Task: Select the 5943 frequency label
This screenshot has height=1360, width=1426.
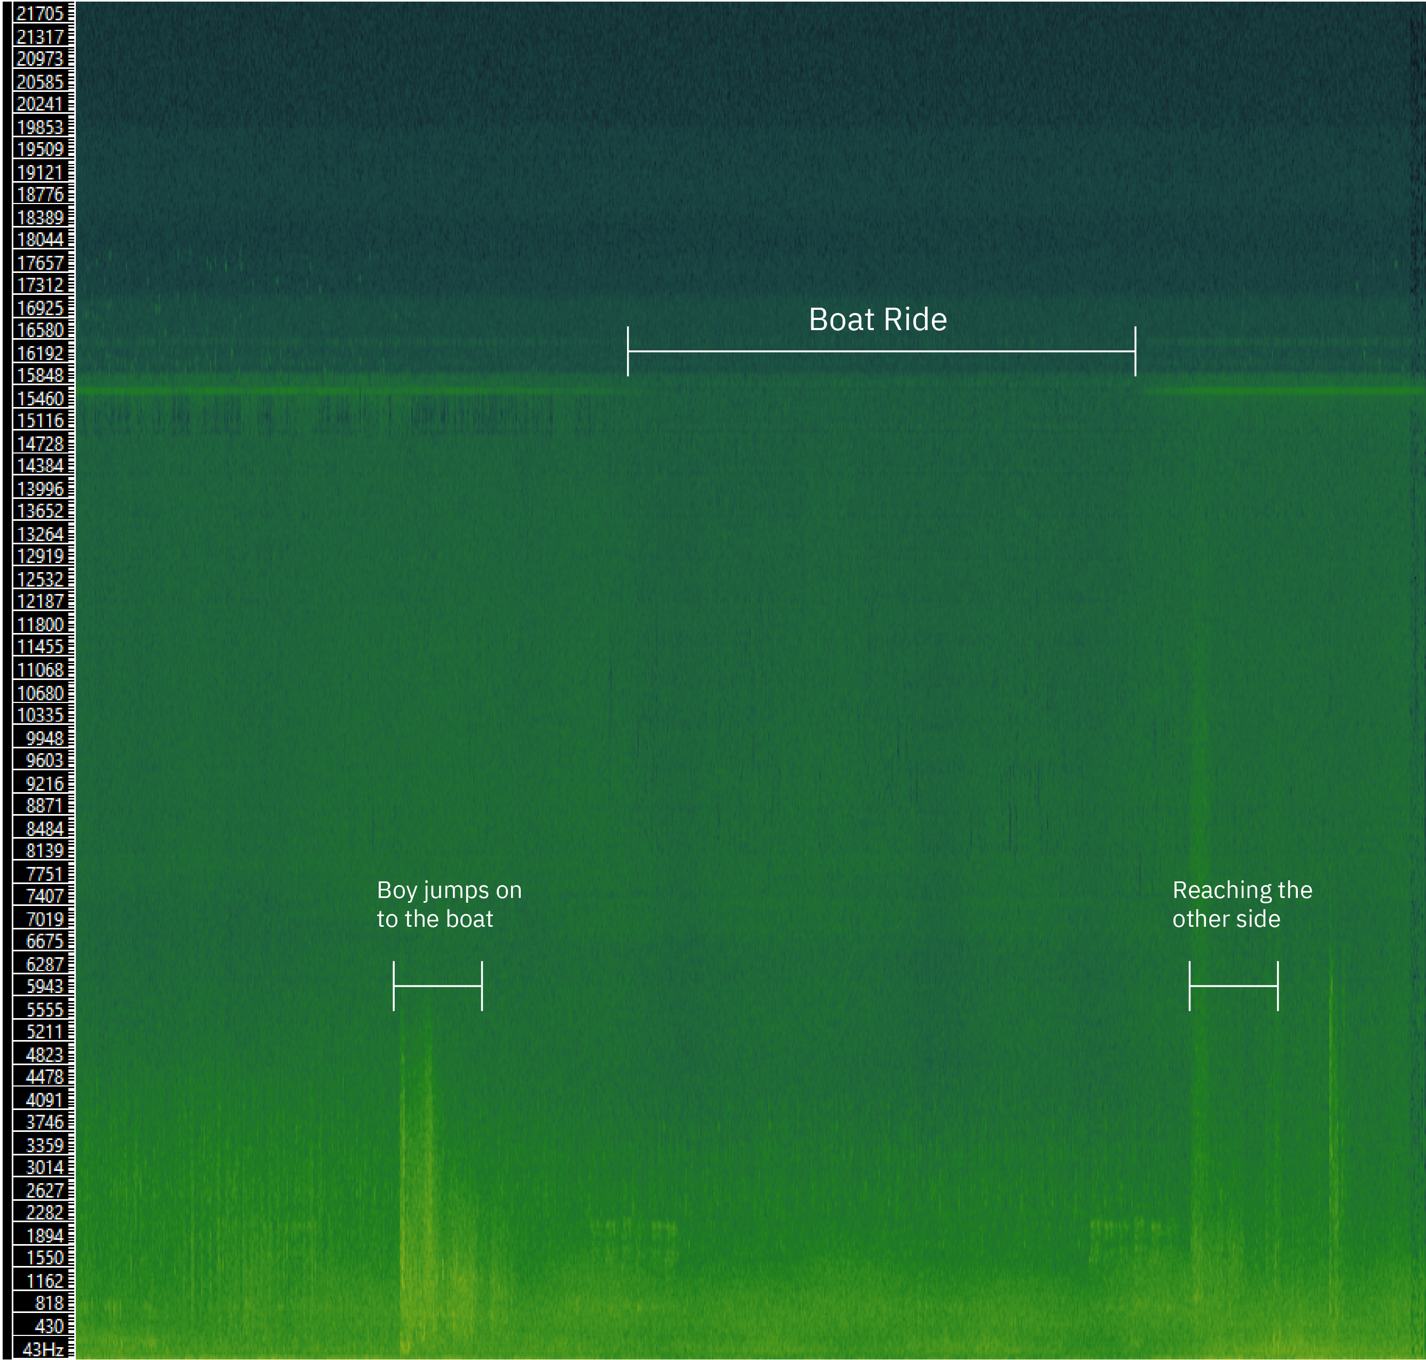Action: tap(45, 986)
